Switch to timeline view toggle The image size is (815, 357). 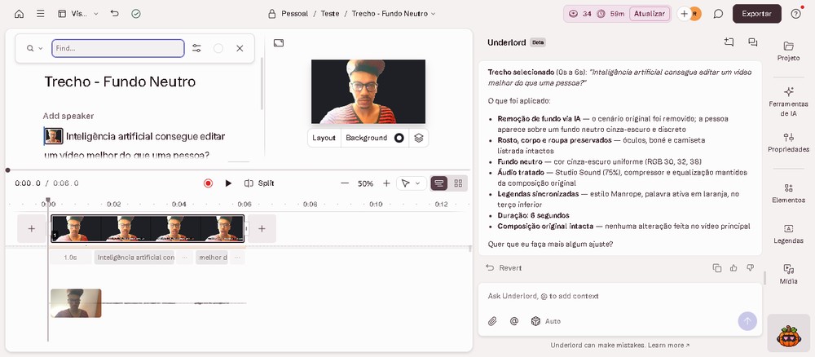pyautogui.click(x=439, y=183)
